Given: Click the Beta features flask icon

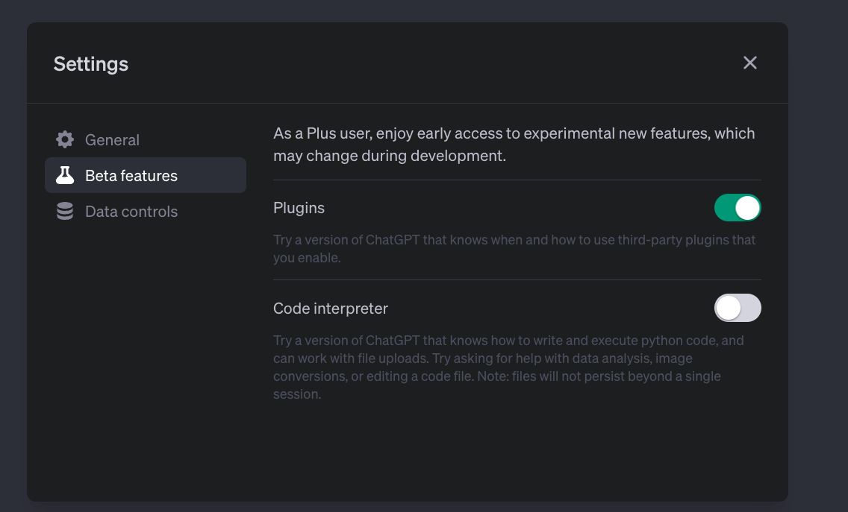Looking at the screenshot, I should (65, 175).
